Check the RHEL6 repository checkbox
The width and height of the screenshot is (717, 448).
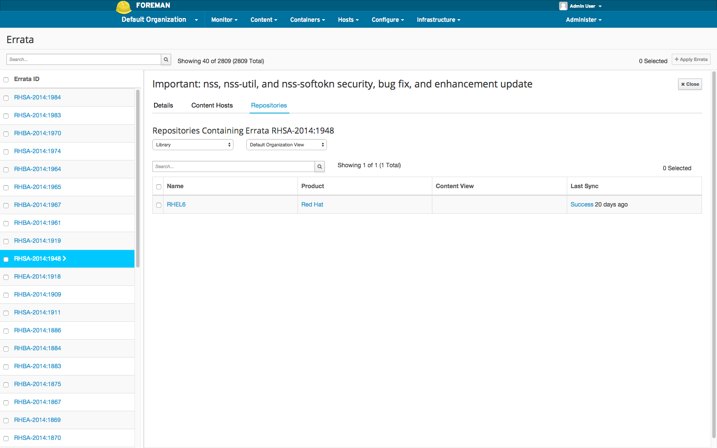pyautogui.click(x=159, y=205)
